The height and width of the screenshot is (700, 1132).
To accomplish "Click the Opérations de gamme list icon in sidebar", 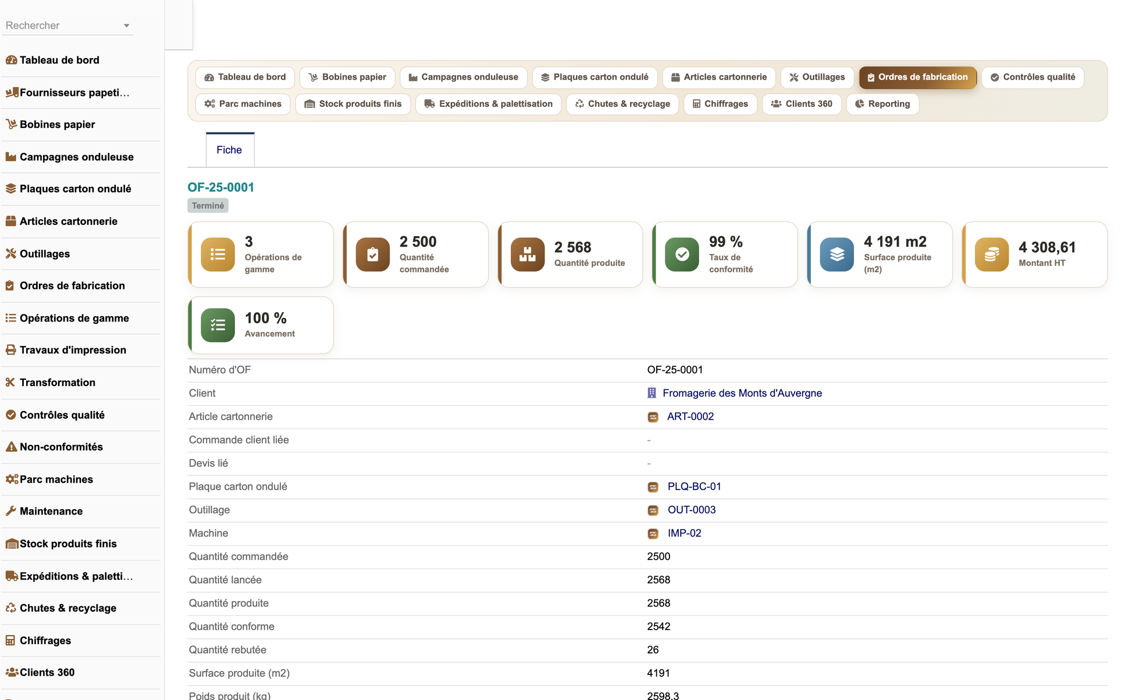I will [x=11, y=317].
